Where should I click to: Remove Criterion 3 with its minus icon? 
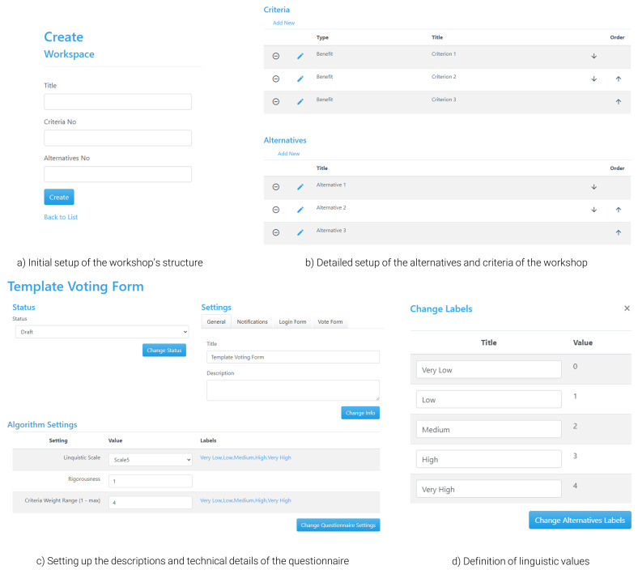pos(276,102)
